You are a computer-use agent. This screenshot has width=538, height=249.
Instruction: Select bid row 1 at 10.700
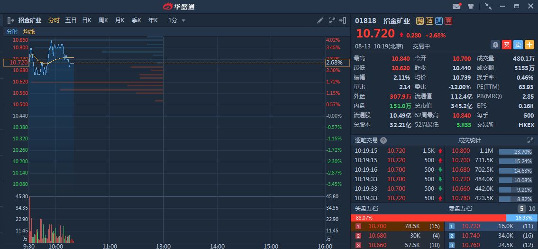(x=397, y=226)
